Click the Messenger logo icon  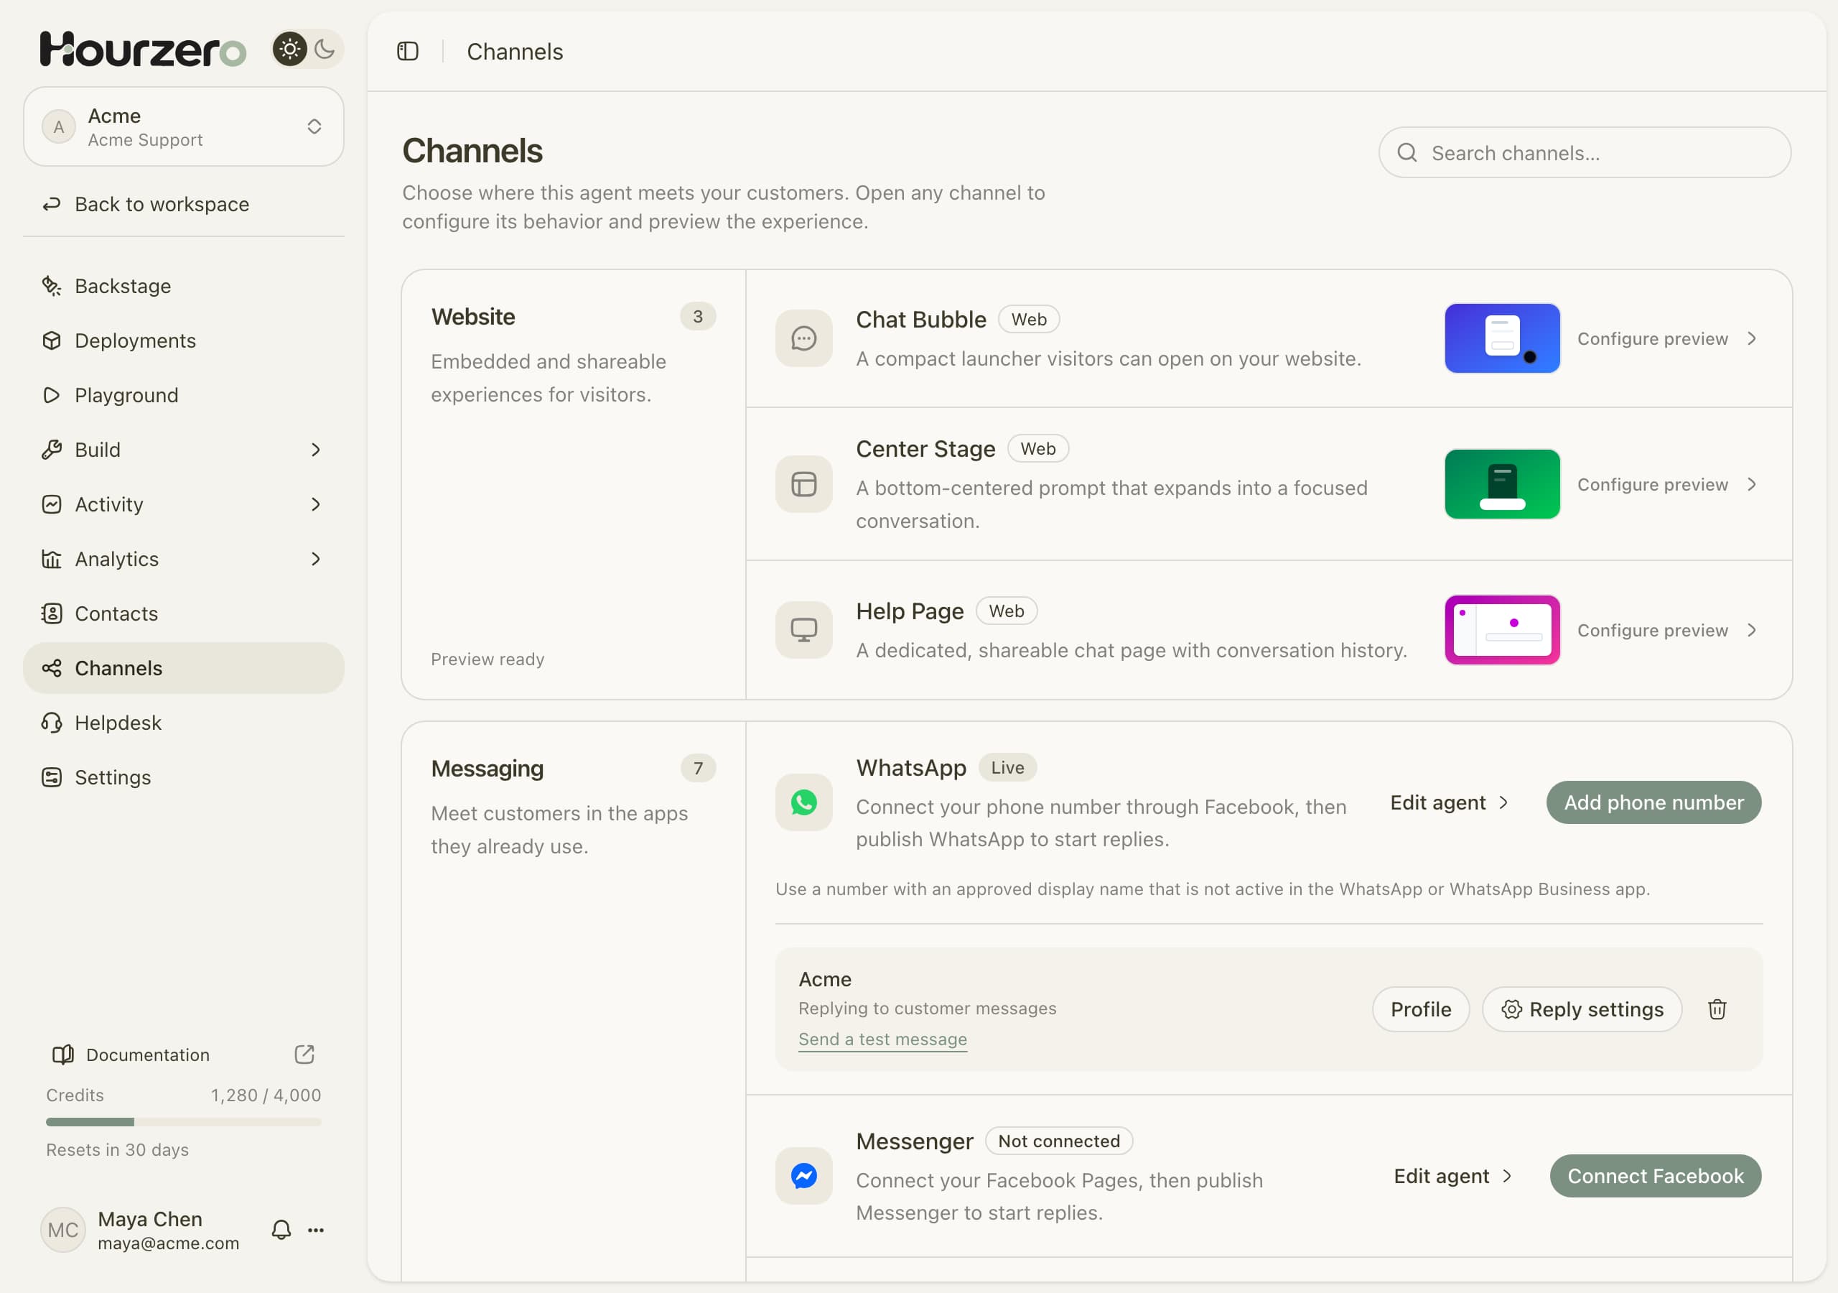803,1175
